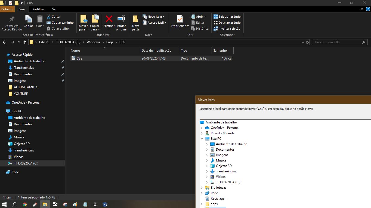
Task: Open Acesso Rápido in the navigation pane
Action: [22, 55]
